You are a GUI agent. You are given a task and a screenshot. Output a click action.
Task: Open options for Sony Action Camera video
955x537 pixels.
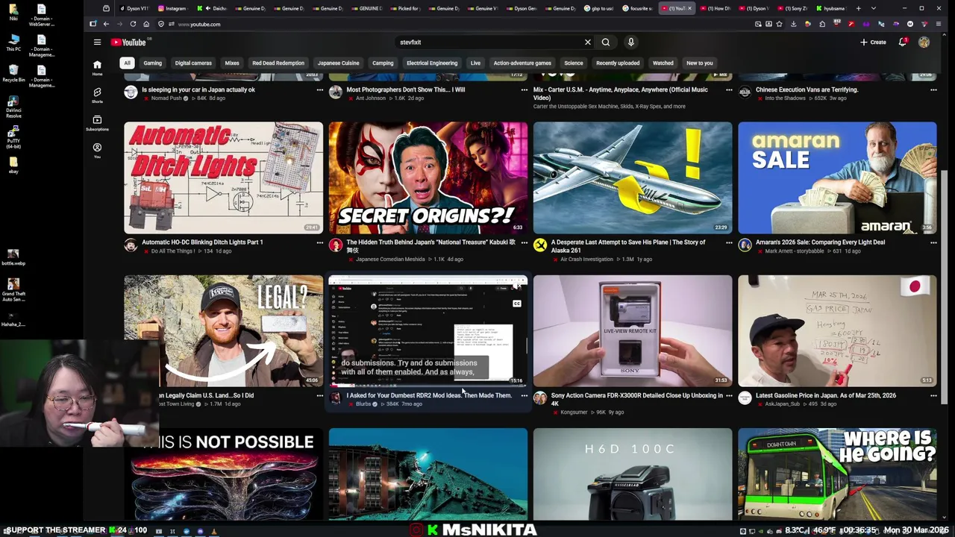pos(729,395)
